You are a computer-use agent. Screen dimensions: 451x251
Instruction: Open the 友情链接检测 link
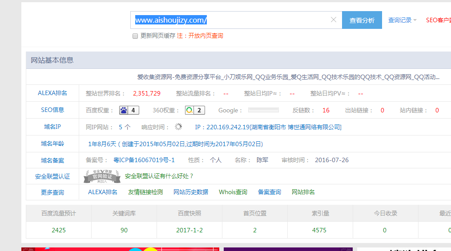click(145, 192)
